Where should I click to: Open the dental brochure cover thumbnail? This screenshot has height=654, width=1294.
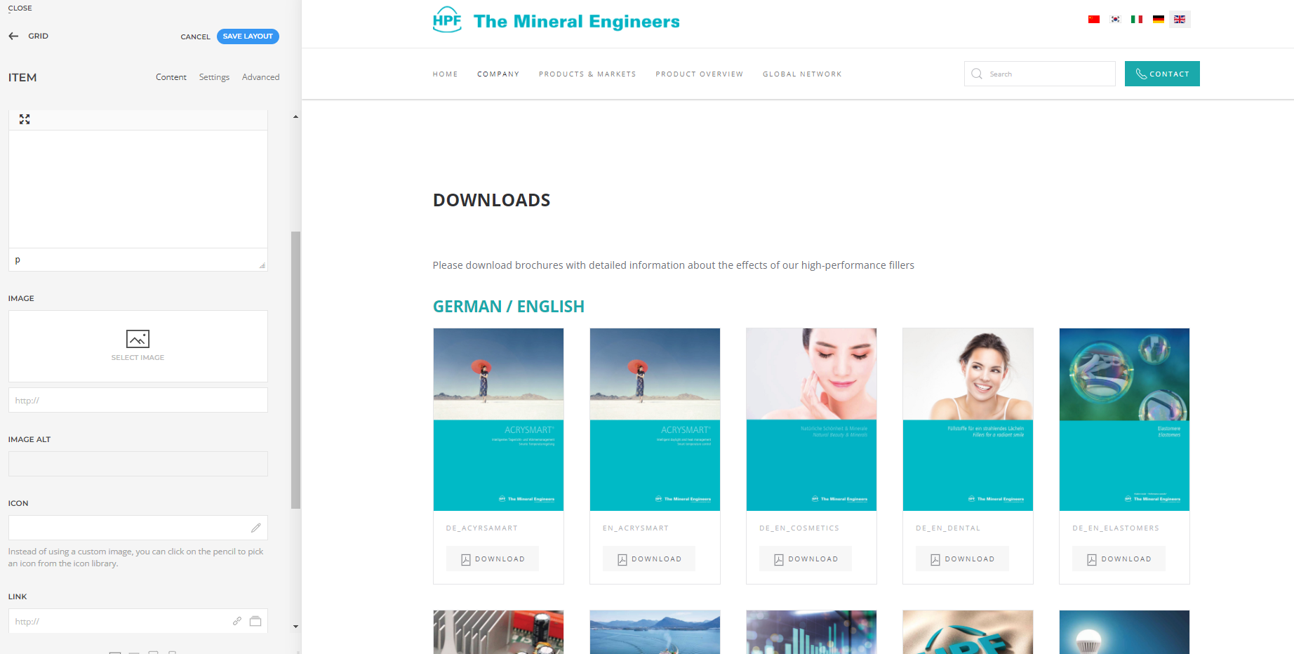point(968,420)
